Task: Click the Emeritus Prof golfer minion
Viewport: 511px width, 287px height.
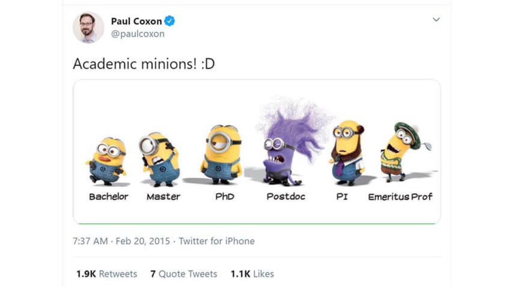Action: [399, 152]
